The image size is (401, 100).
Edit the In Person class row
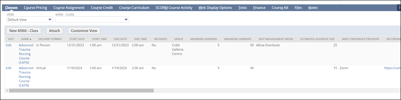pos(9,45)
